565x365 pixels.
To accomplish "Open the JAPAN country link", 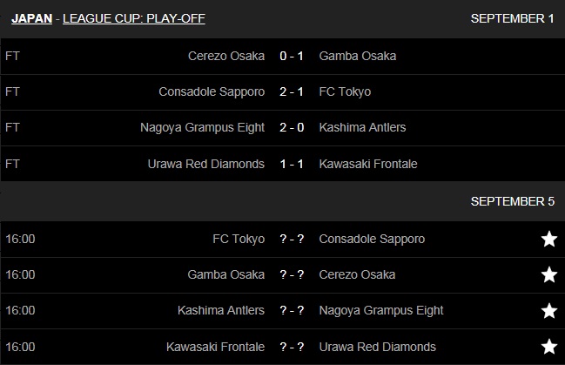I will 32,18.
